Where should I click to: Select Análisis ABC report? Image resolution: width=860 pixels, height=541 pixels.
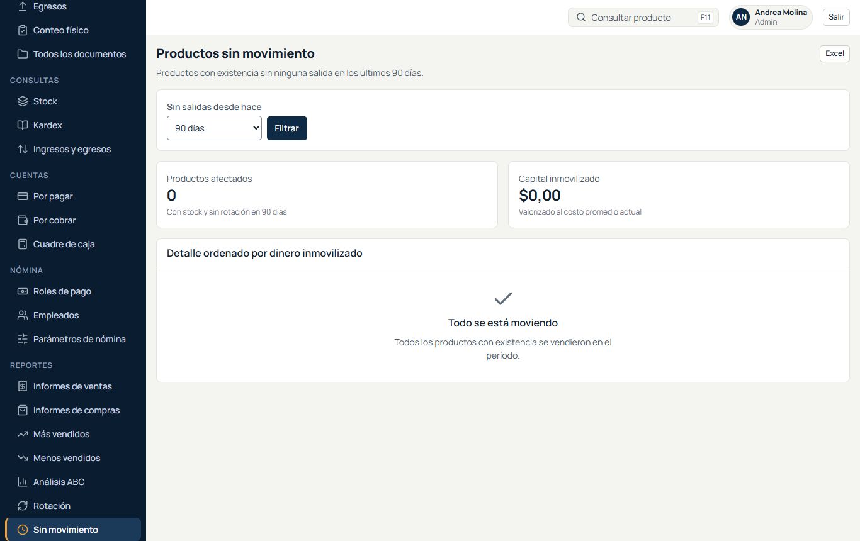(73, 482)
